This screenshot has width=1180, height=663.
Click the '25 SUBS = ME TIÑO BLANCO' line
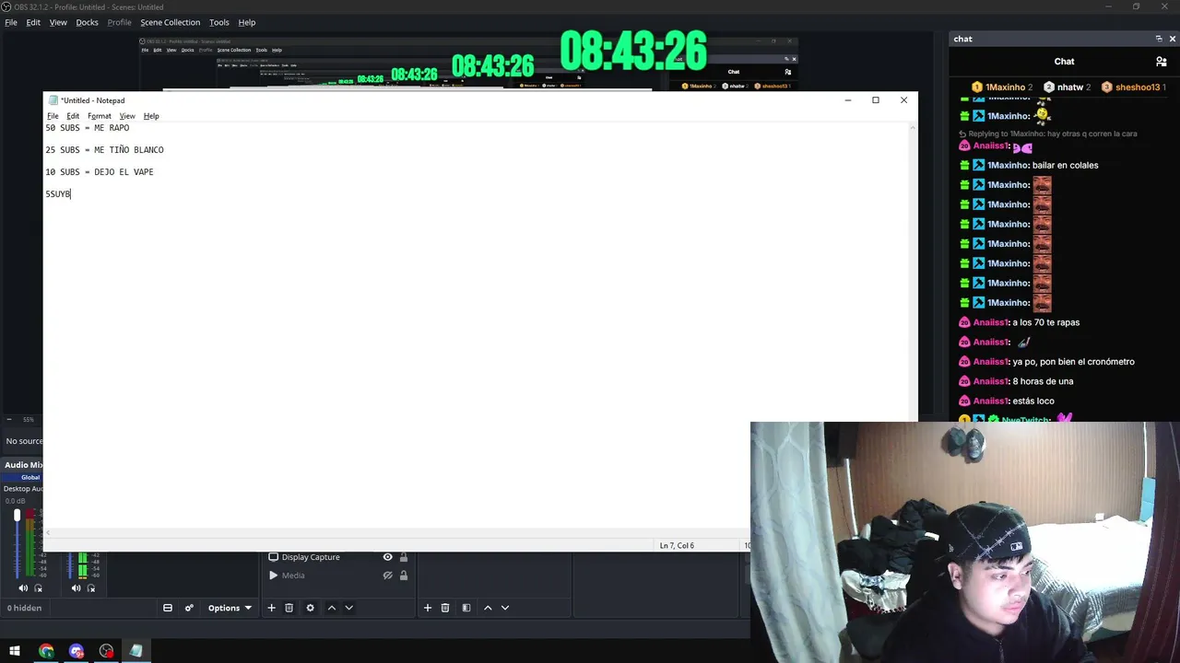tap(104, 150)
